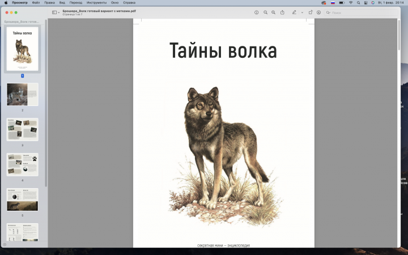
Task: Open the Окно menu
Action: pos(114,3)
